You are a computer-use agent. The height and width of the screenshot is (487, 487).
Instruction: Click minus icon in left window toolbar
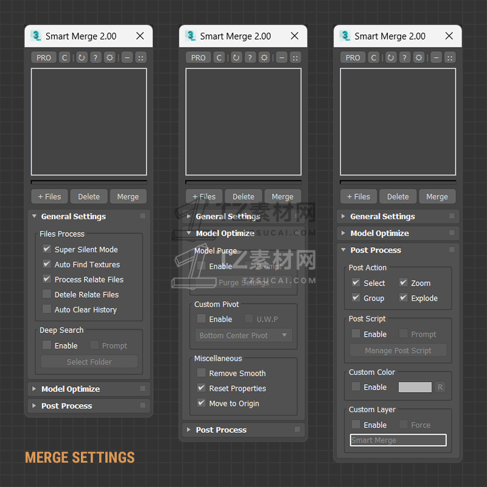[x=127, y=58]
